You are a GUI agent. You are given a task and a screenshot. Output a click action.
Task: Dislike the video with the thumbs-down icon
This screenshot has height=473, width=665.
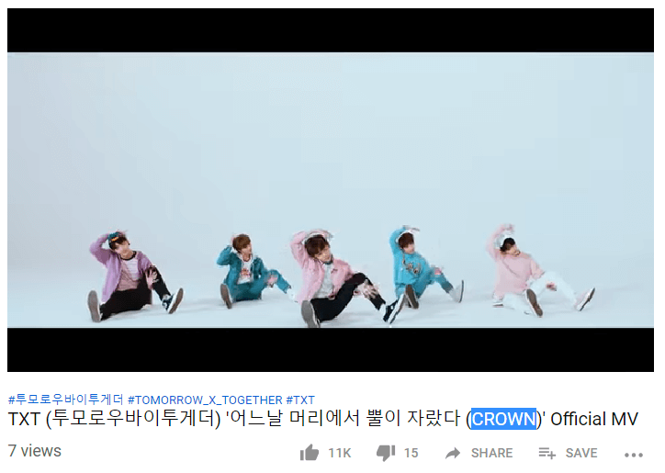coord(386,453)
